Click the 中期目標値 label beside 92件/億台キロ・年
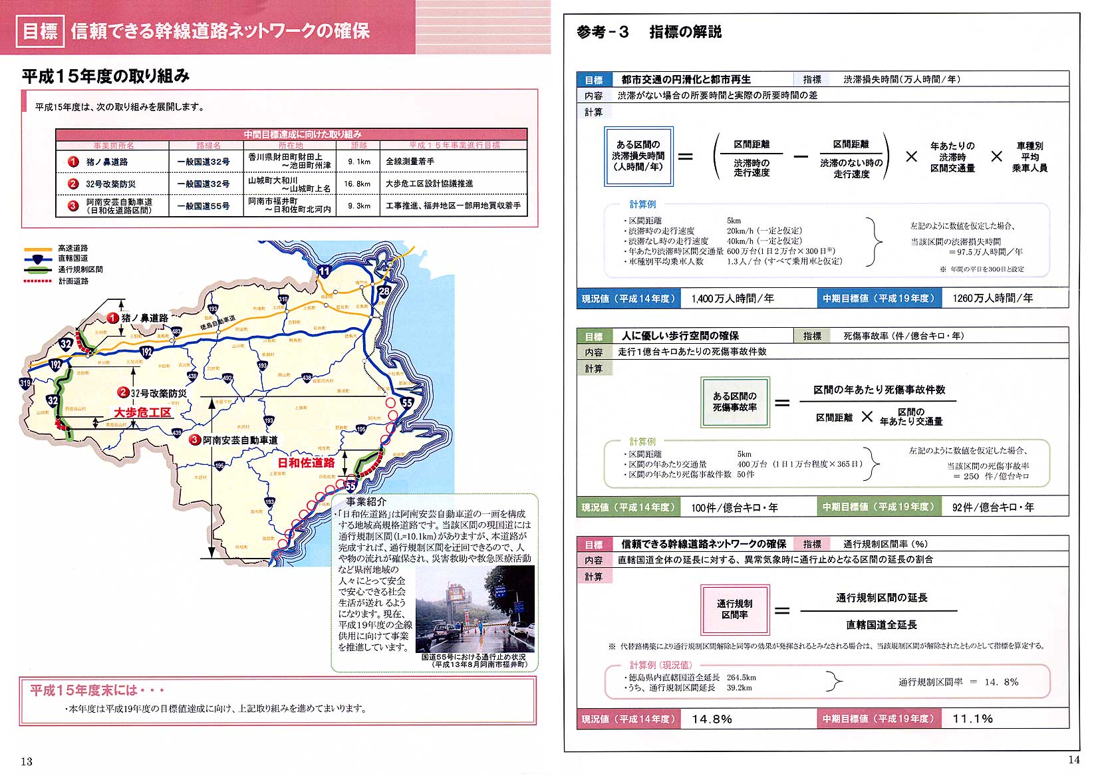1100x778 pixels. point(878,507)
